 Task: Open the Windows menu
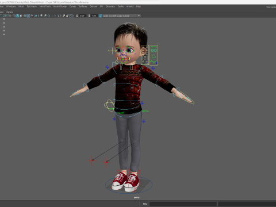11,6
